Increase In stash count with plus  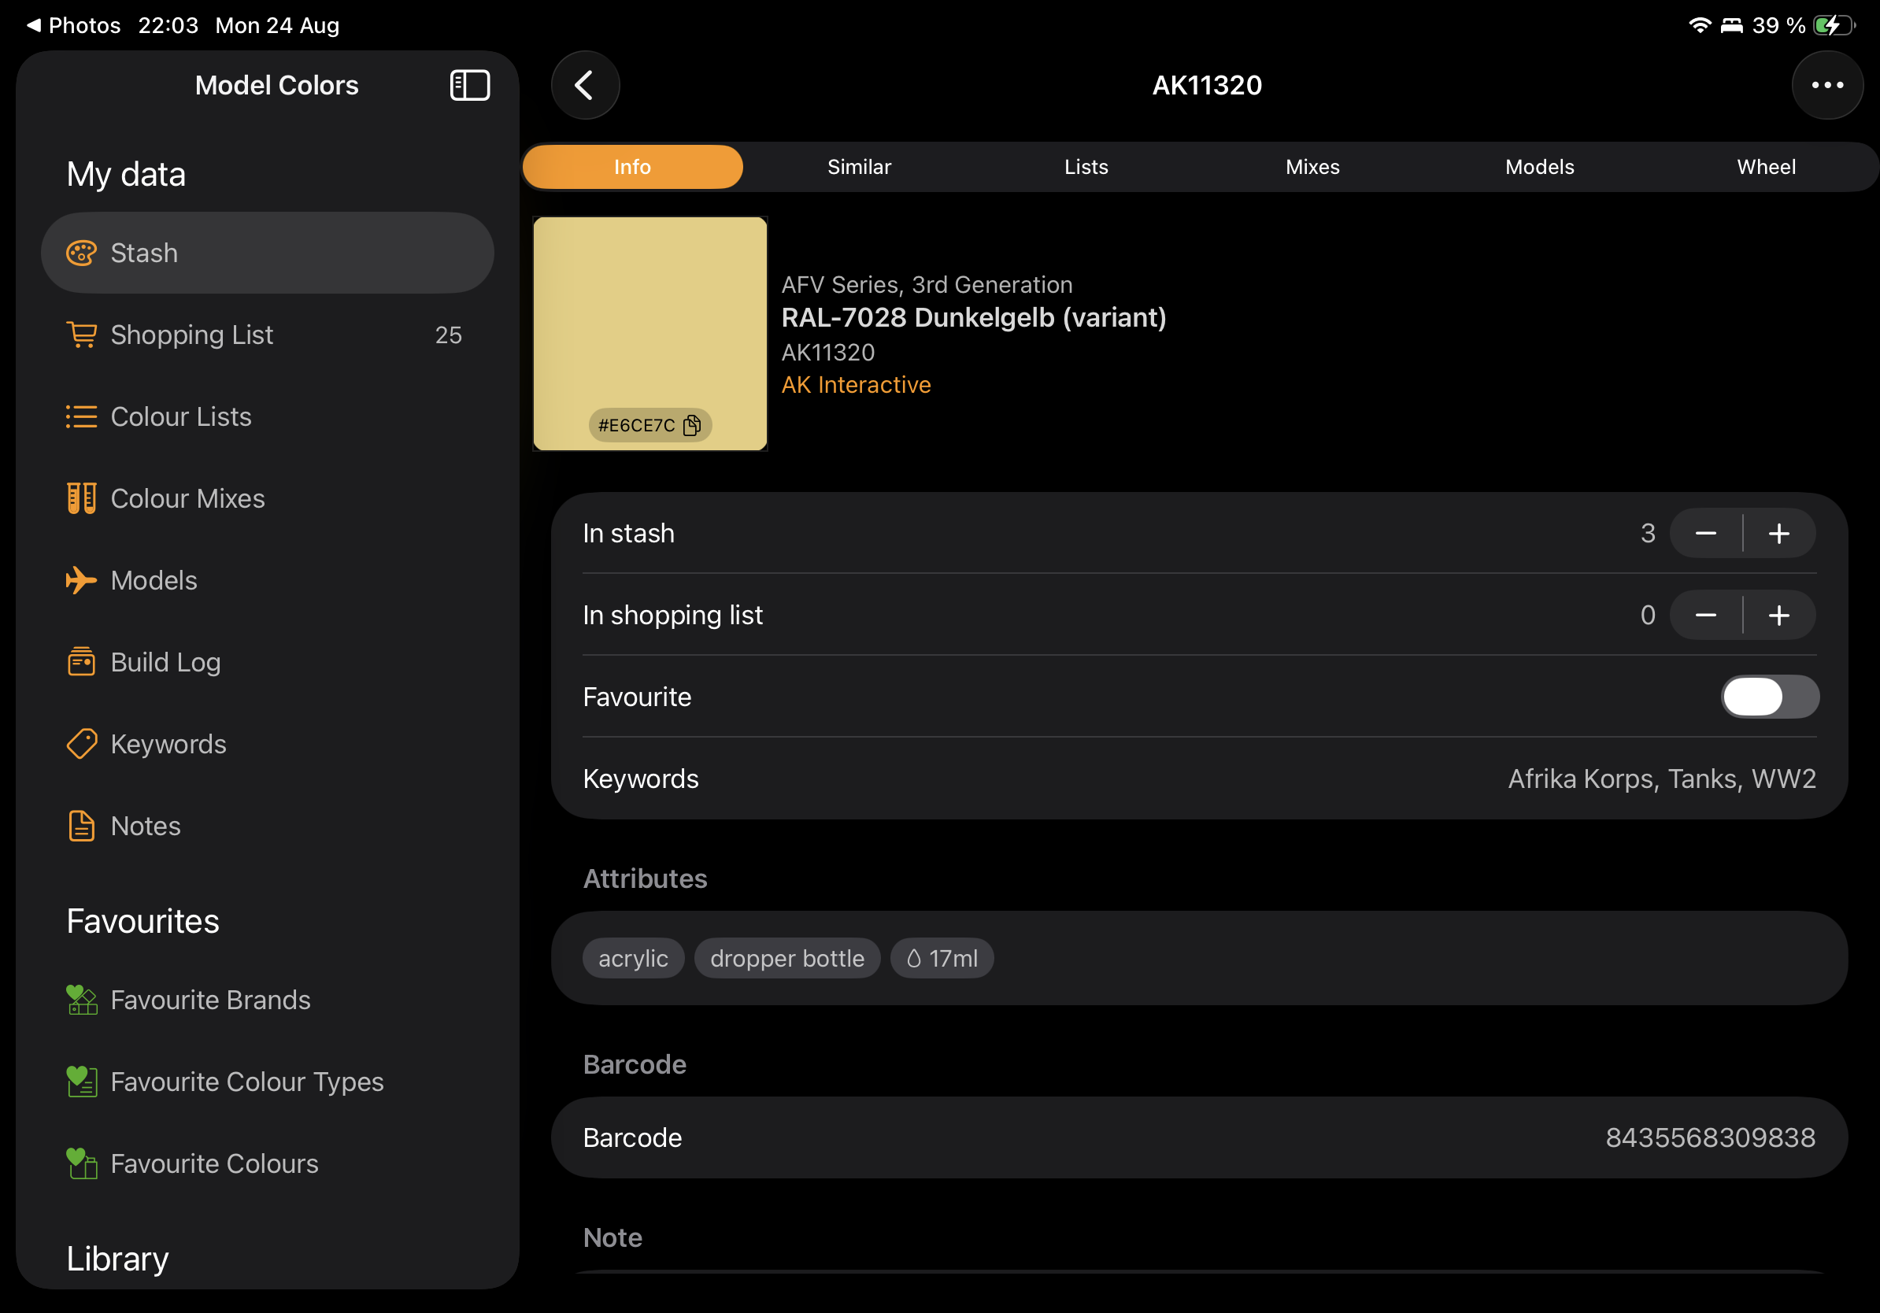pyautogui.click(x=1779, y=533)
